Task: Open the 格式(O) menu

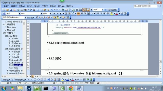Action: 37,6
